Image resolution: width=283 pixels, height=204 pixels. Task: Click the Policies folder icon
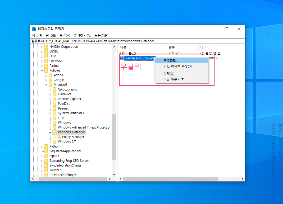coord(45,70)
